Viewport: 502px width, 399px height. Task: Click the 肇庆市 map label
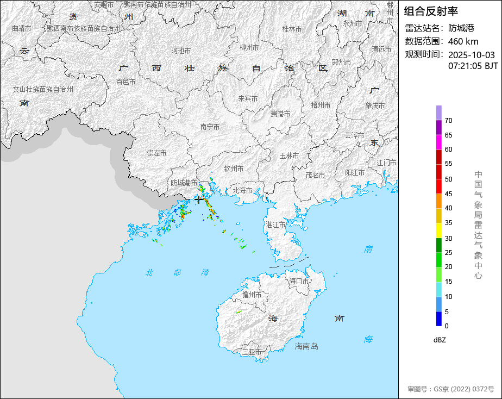click(x=375, y=105)
